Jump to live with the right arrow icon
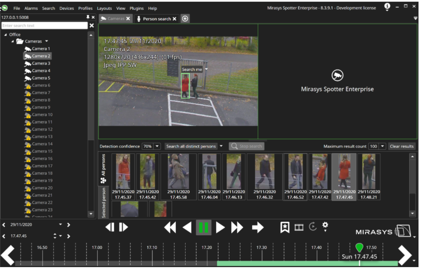This screenshot has width=421, height=270. coord(258,227)
